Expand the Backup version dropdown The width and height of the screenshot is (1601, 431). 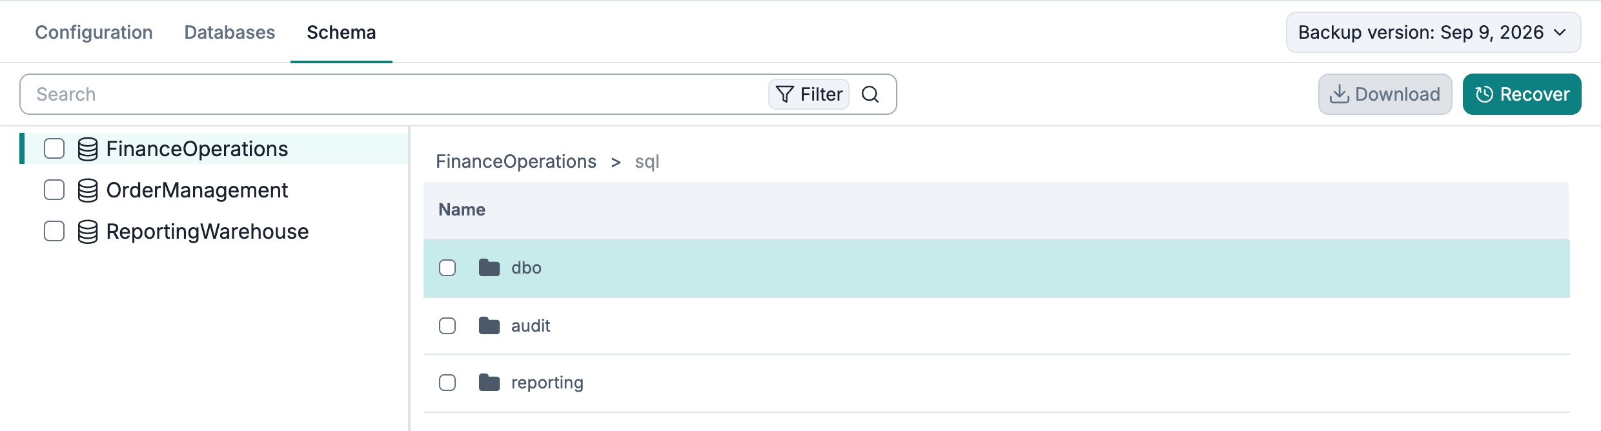(1433, 32)
